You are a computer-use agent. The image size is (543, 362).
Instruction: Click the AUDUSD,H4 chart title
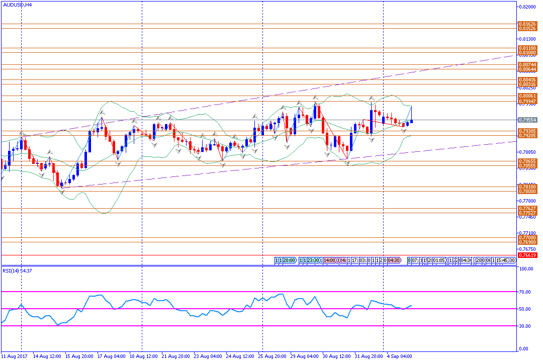click(18, 5)
